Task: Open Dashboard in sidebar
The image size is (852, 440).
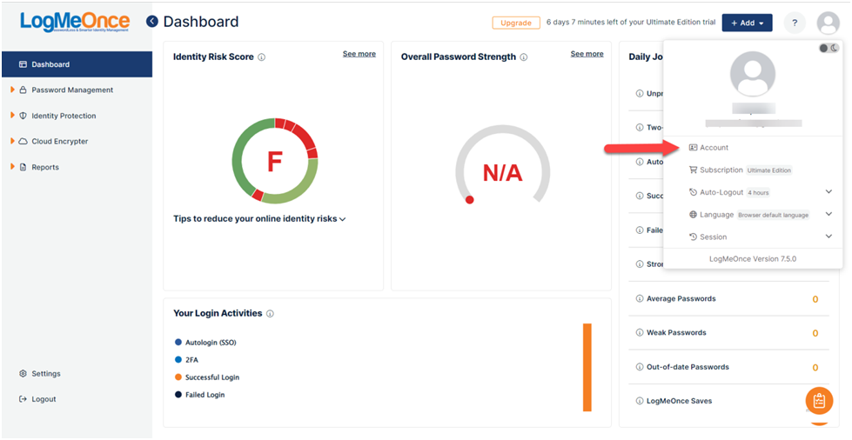Action: click(77, 64)
